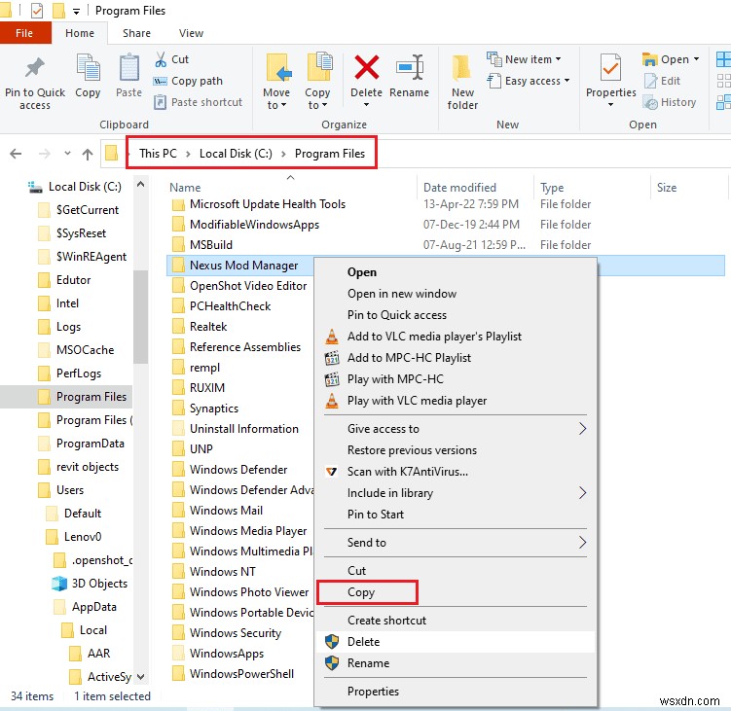731x711 pixels.
Task: Expand the Give access to submenu
Action: [455, 429]
